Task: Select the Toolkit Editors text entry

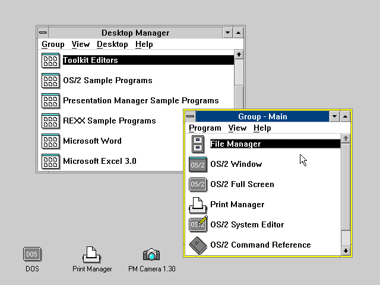Action: tap(148, 60)
